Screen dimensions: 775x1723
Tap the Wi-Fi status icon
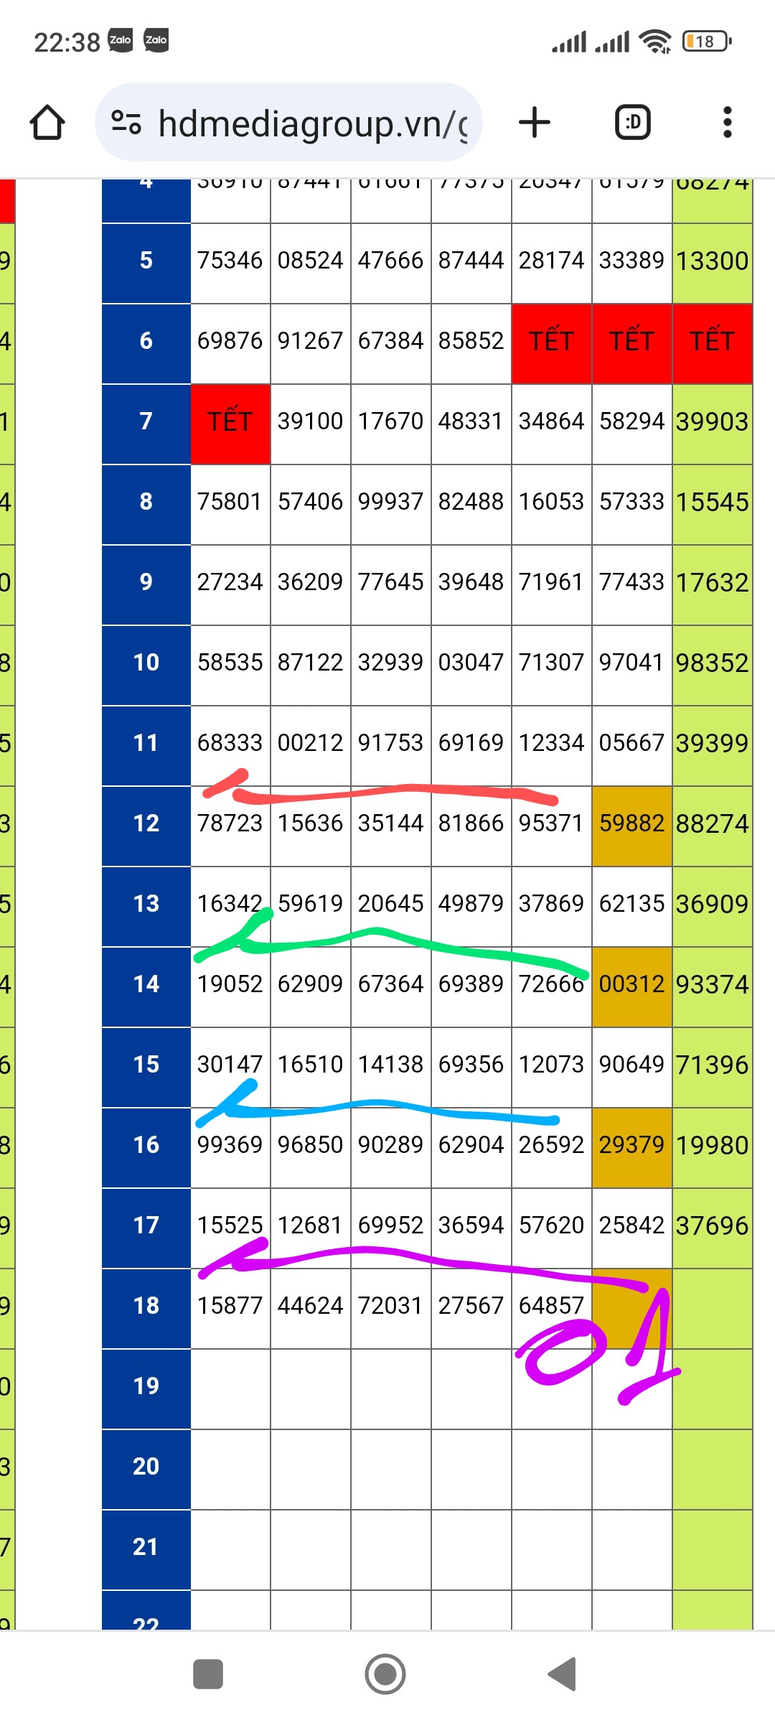tap(655, 41)
